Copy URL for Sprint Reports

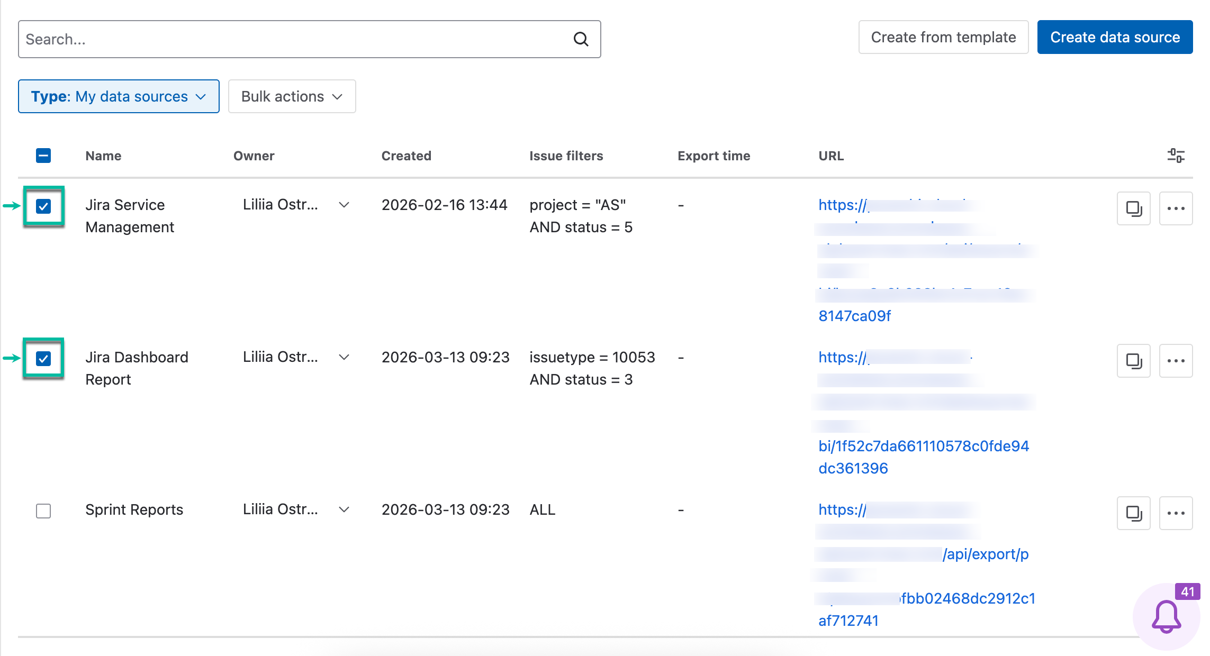[1133, 513]
